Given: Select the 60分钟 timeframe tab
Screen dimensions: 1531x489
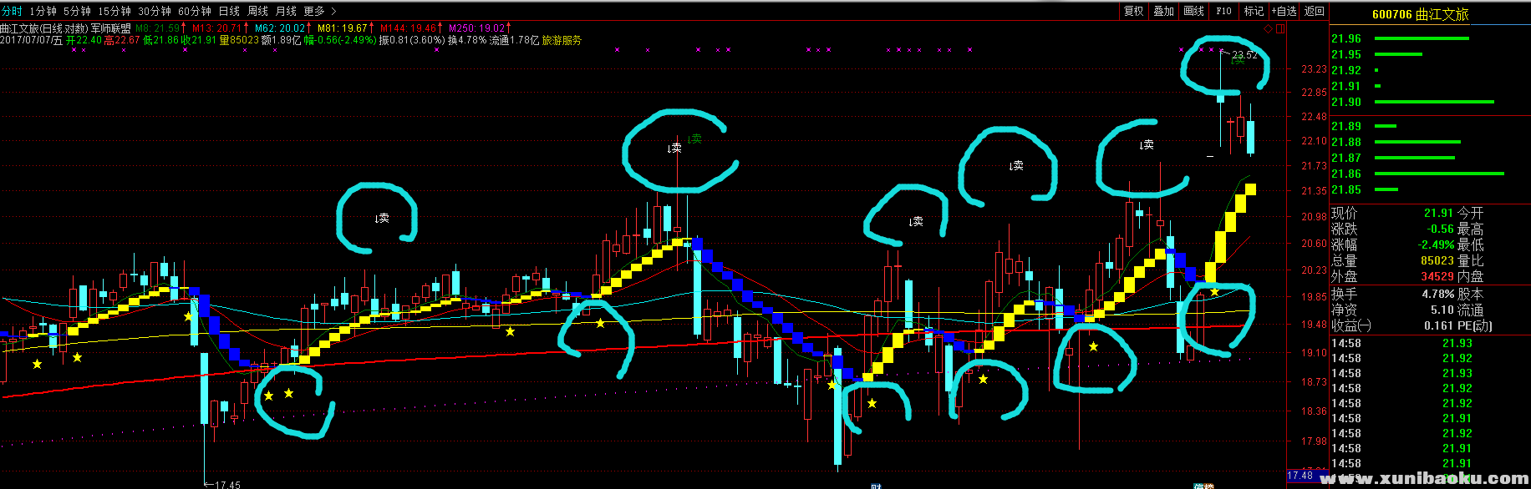Looking at the screenshot, I should 195,11.
